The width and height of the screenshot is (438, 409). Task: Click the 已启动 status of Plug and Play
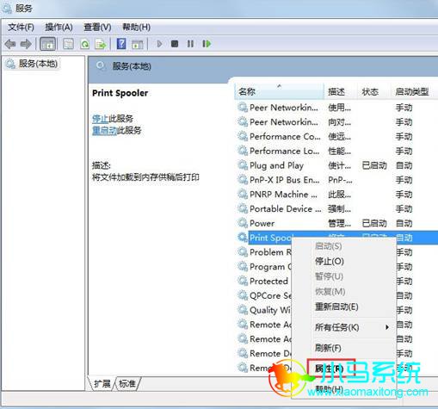374,165
